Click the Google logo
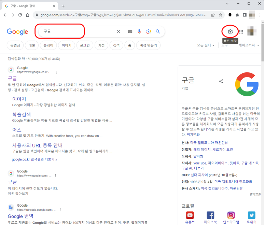 (17, 32)
